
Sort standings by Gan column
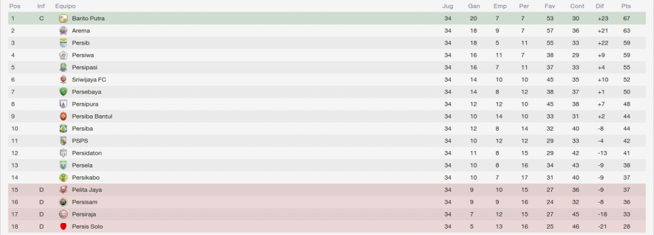(474, 6)
